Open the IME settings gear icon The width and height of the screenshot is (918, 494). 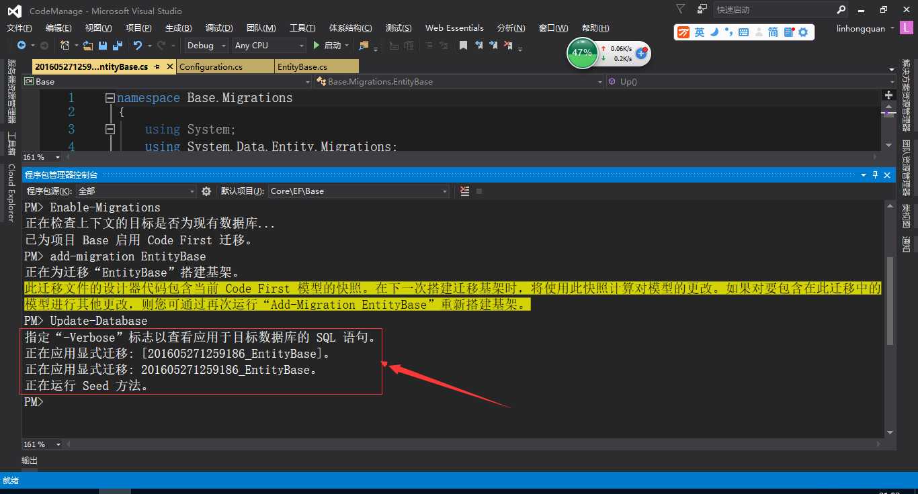(802, 32)
